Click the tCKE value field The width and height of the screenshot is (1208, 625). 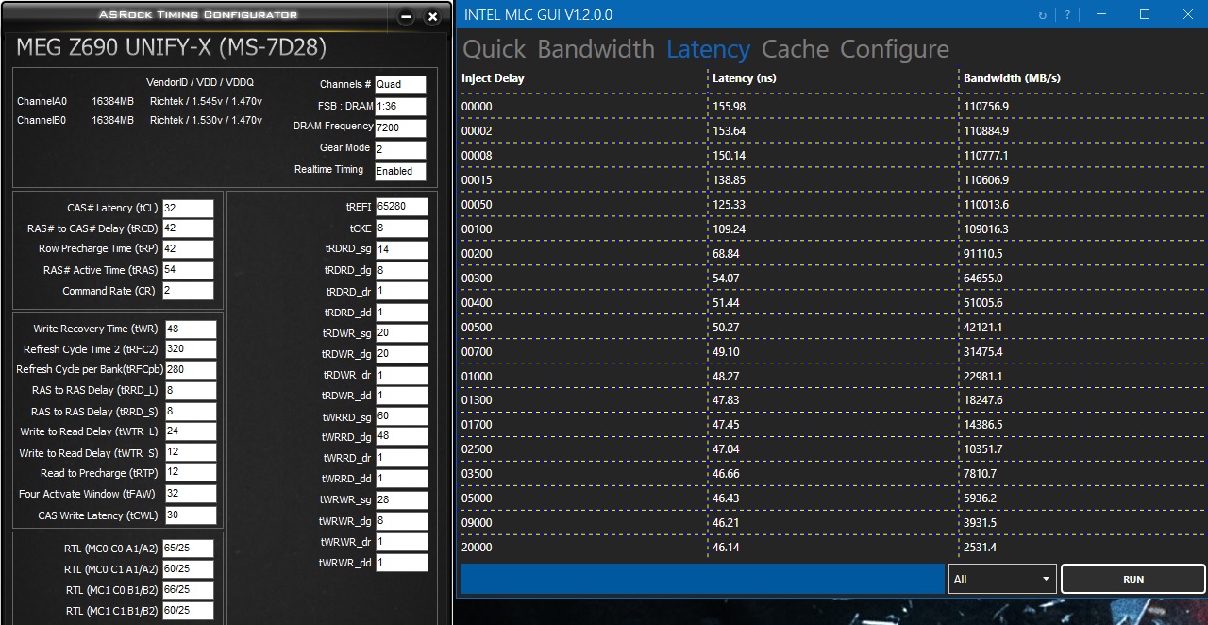[x=401, y=229]
